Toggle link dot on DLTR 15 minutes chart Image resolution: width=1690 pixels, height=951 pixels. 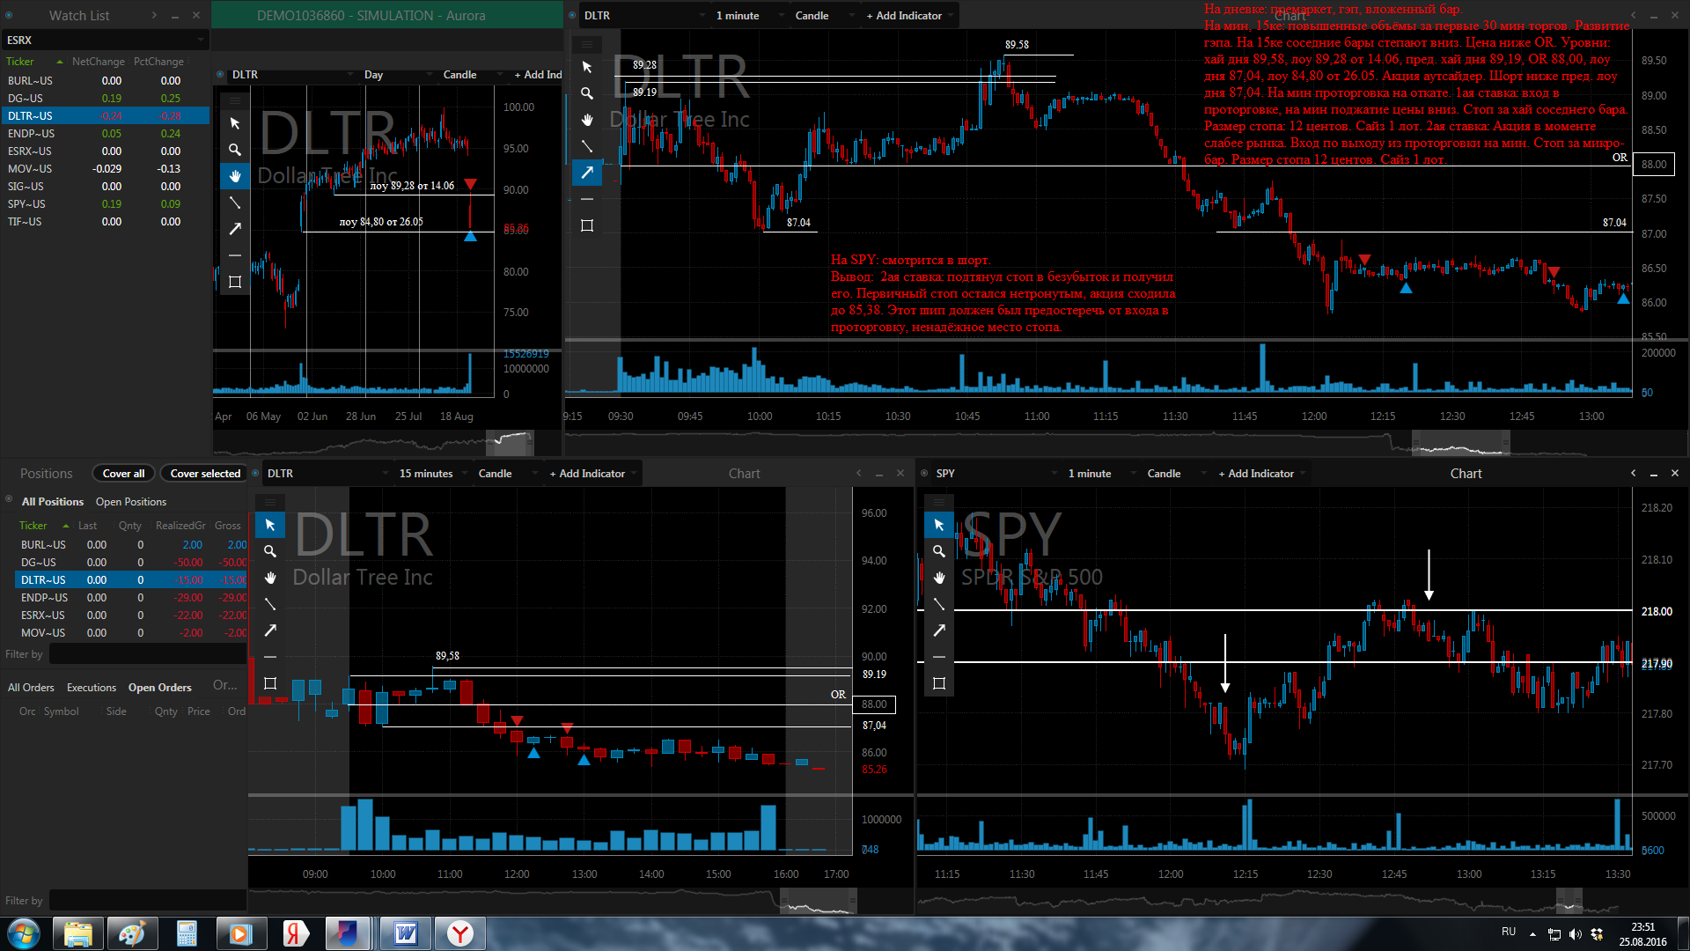pyautogui.click(x=255, y=473)
